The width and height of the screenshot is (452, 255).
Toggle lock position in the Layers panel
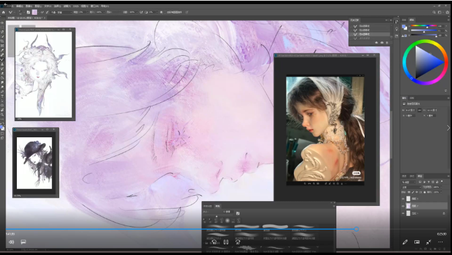point(417,192)
